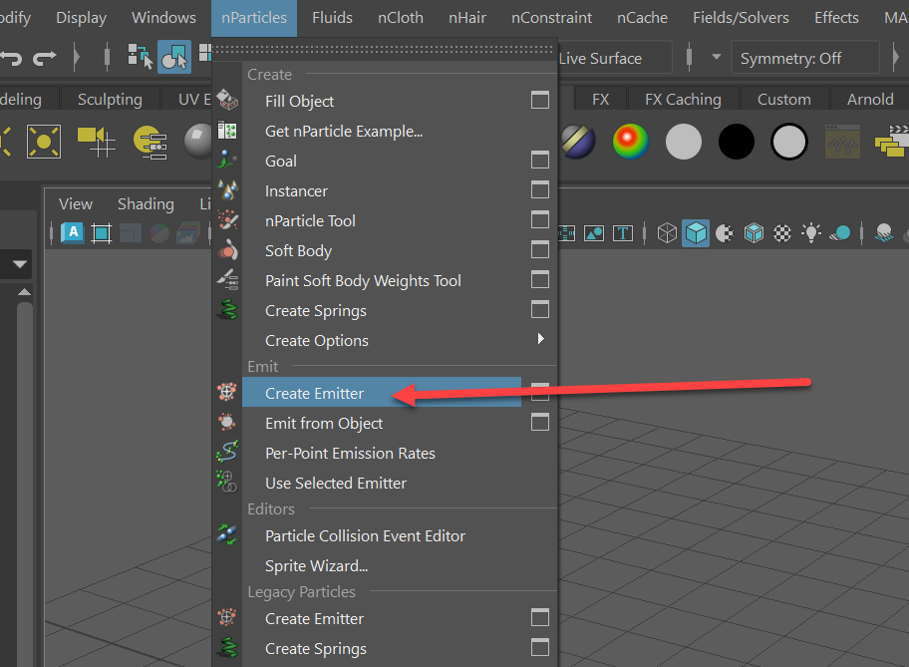Open Instancer options box

click(540, 189)
